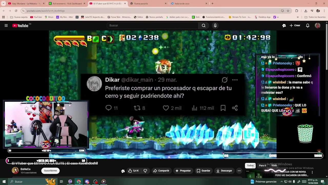Click the Preguntar button
Screen dimensions: 328x185
click(183, 171)
